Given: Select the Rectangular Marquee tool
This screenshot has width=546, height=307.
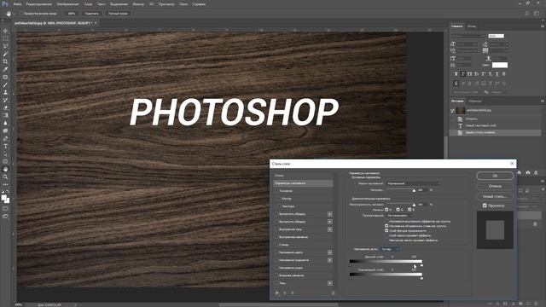Looking at the screenshot, I should [x=5, y=38].
